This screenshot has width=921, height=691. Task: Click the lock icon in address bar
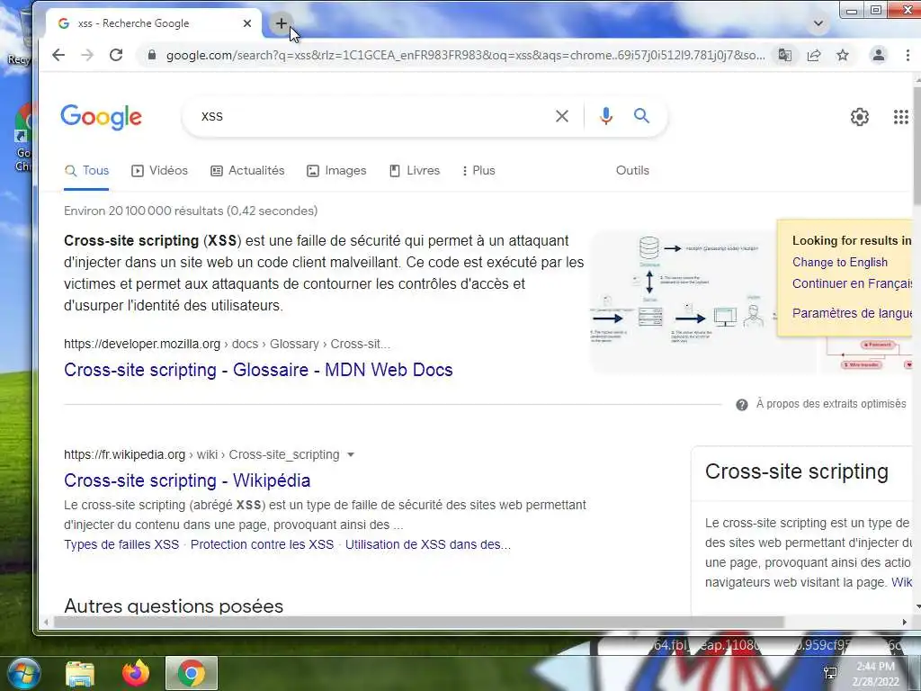point(151,55)
